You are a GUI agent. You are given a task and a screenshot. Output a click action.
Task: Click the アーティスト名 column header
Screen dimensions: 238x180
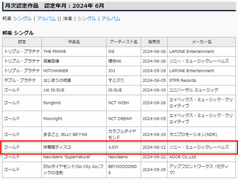coord(123,42)
